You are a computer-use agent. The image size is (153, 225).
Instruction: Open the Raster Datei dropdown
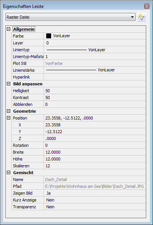click(70, 17)
